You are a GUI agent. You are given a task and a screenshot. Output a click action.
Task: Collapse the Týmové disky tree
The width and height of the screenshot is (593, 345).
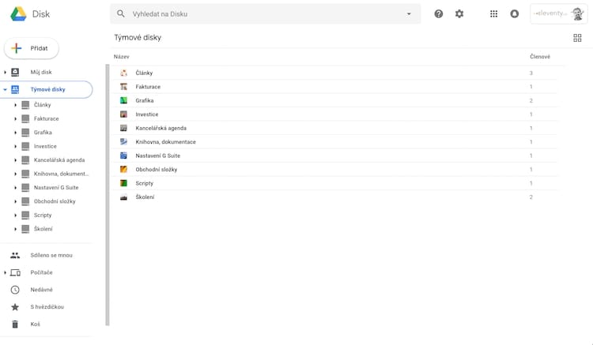[x=5, y=90]
